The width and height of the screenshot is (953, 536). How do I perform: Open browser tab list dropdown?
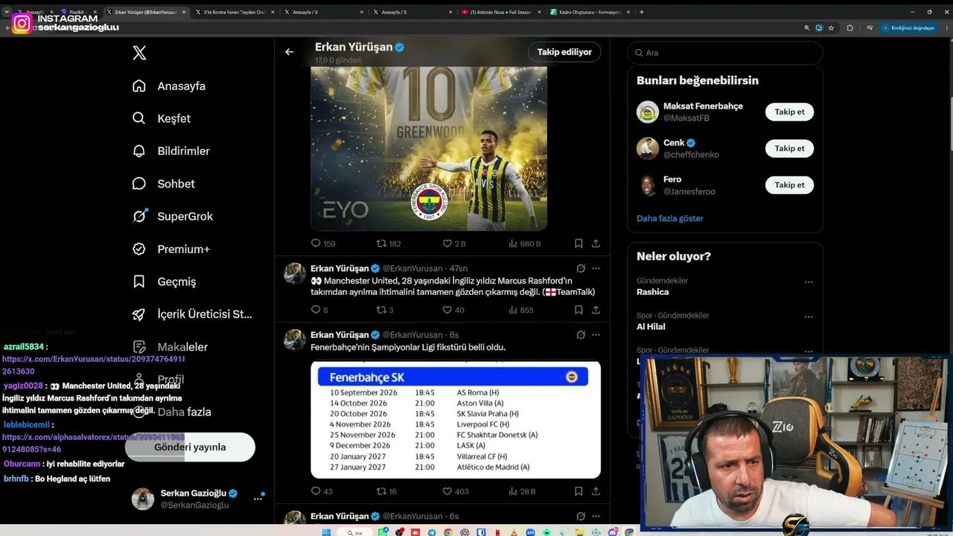point(7,12)
